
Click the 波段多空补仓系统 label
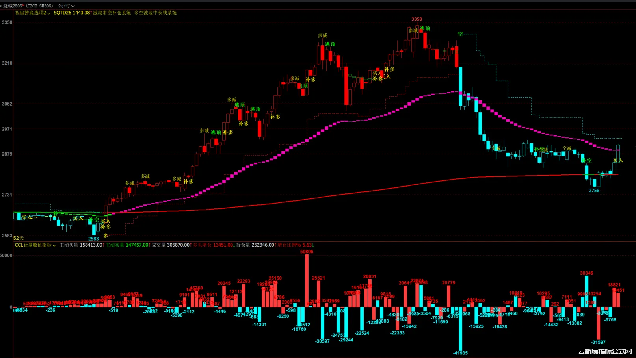112,13
